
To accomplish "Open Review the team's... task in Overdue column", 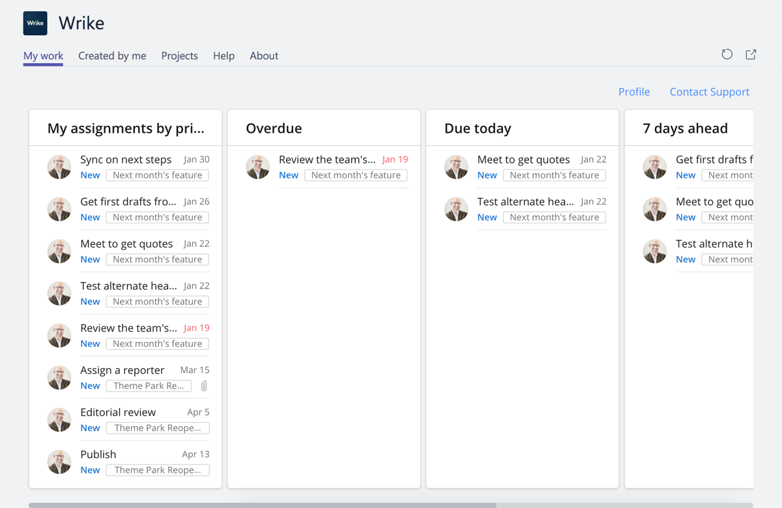I will tap(327, 160).
